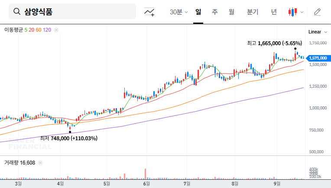Viewport: 331px width, 188px height.
Task: Select the 5-day moving average value
Action: [x=26, y=30]
